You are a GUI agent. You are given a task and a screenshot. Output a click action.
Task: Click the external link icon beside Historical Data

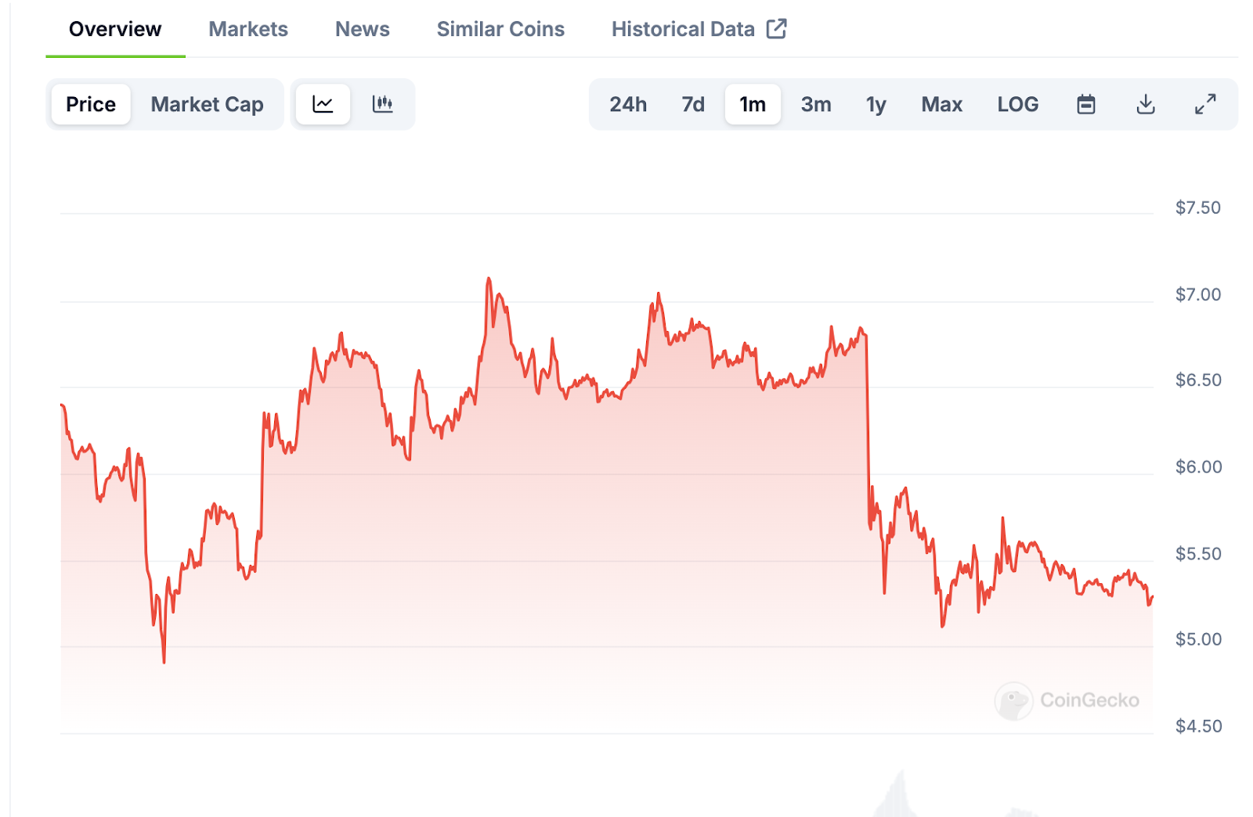point(776,29)
